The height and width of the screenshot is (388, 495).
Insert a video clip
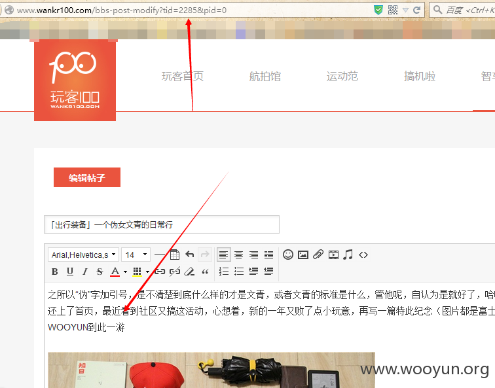[333, 255]
